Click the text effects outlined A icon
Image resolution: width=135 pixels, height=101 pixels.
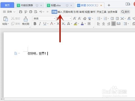(x=69, y=24)
